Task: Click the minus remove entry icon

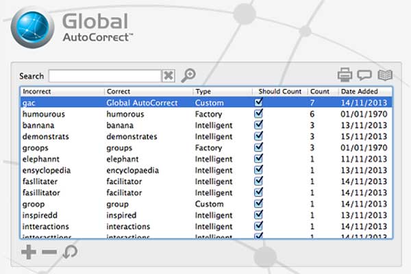Action: pyautogui.click(x=49, y=252)
